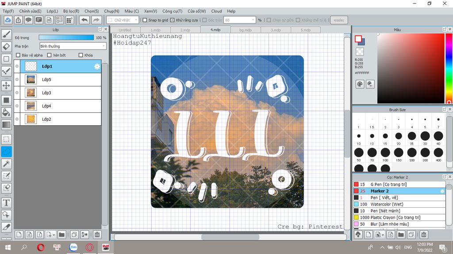453x254 pixels.
Task: Open Marker 2 brush settings gear
Action: coord(442,191)
